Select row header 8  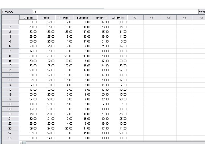coord(10,56)
